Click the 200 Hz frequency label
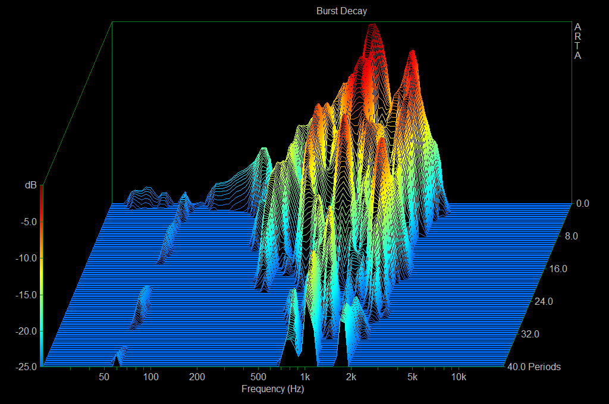 click(x=197, y=377)
